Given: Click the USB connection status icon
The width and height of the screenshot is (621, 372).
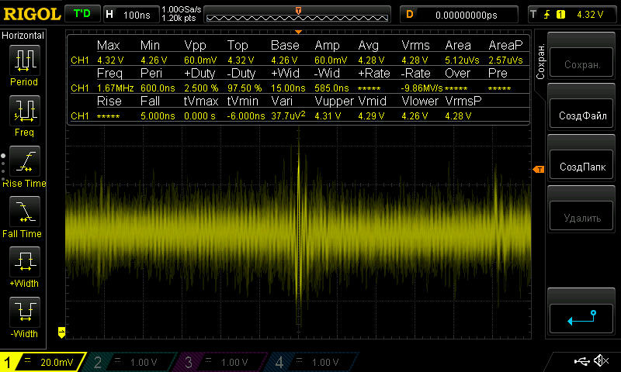Looking at the screenshot, I should (x=581, y=361).
